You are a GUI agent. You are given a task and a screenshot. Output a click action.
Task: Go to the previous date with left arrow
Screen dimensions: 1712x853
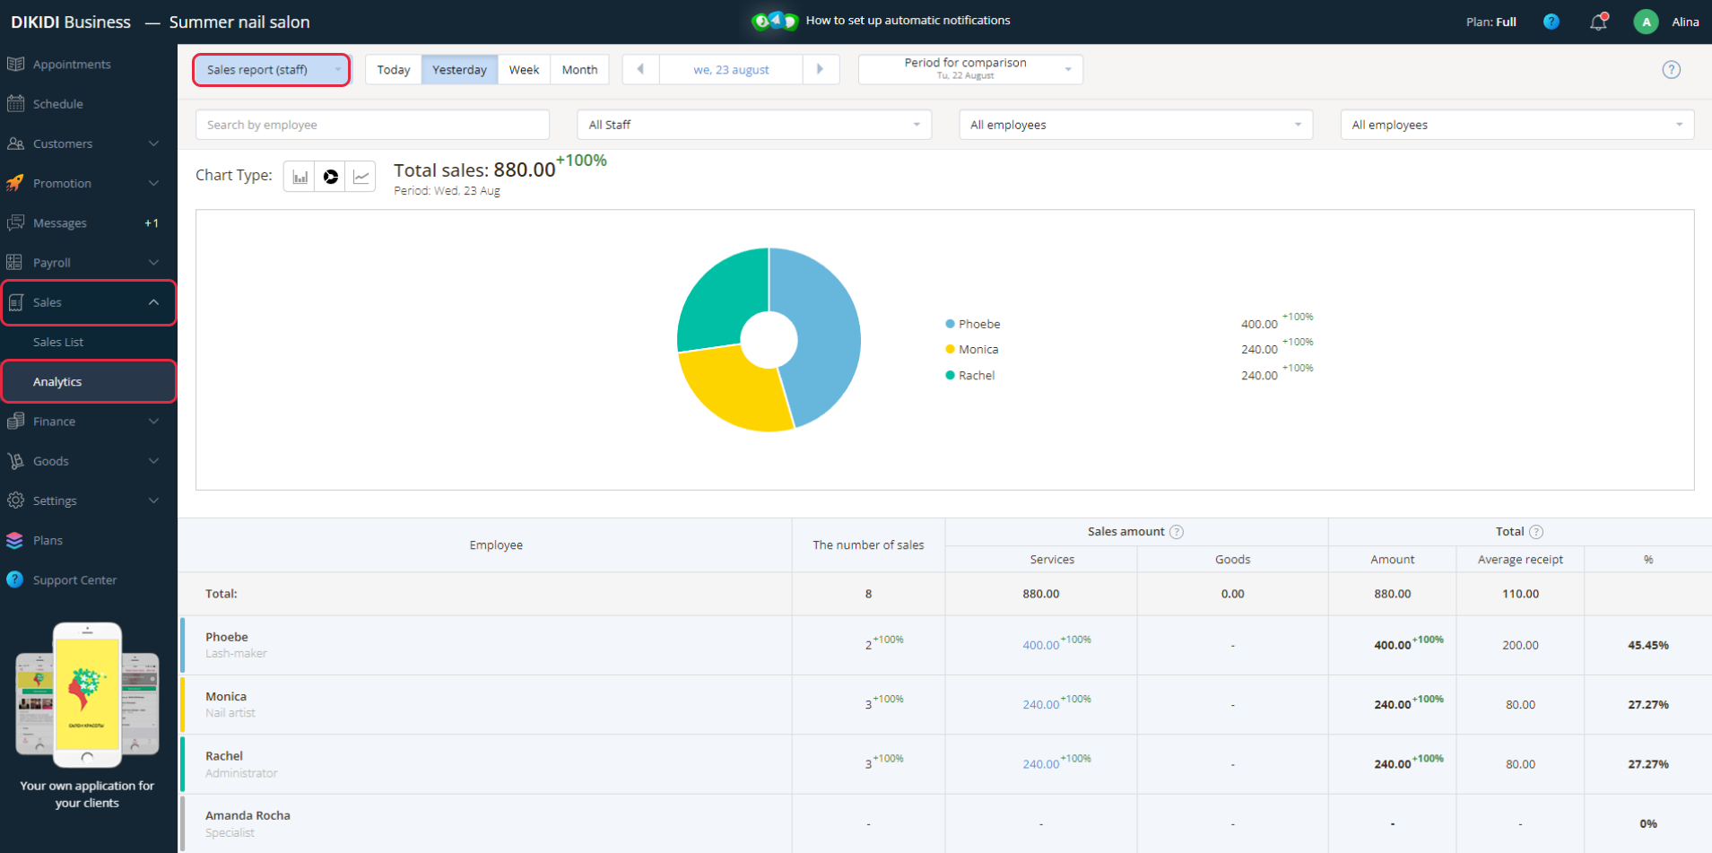(640, 69)
